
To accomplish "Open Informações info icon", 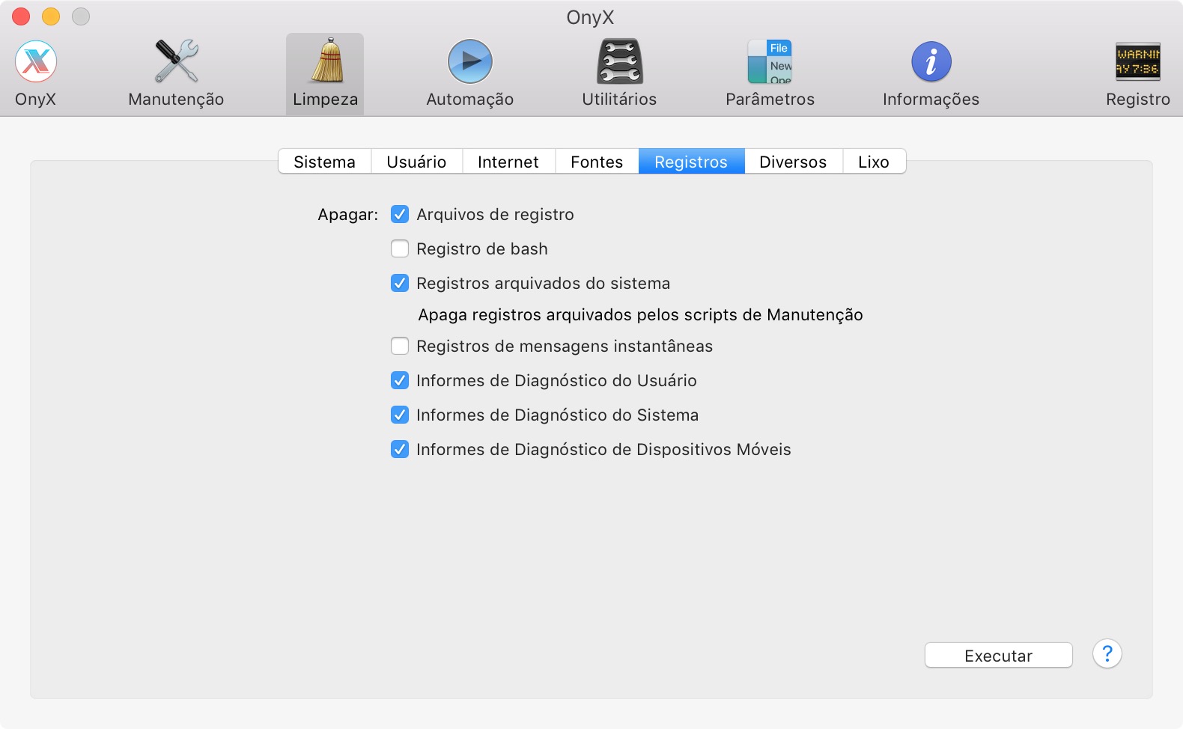I will point(931,61).
